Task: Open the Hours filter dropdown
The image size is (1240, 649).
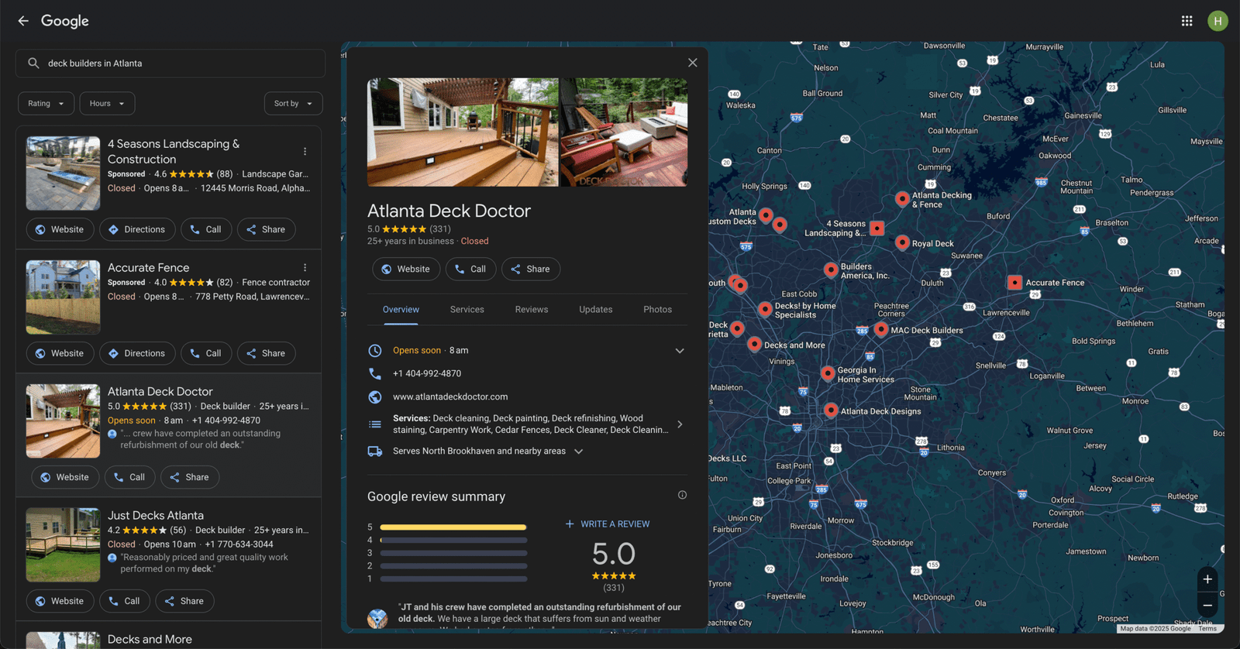Action: tap(107, 103)
